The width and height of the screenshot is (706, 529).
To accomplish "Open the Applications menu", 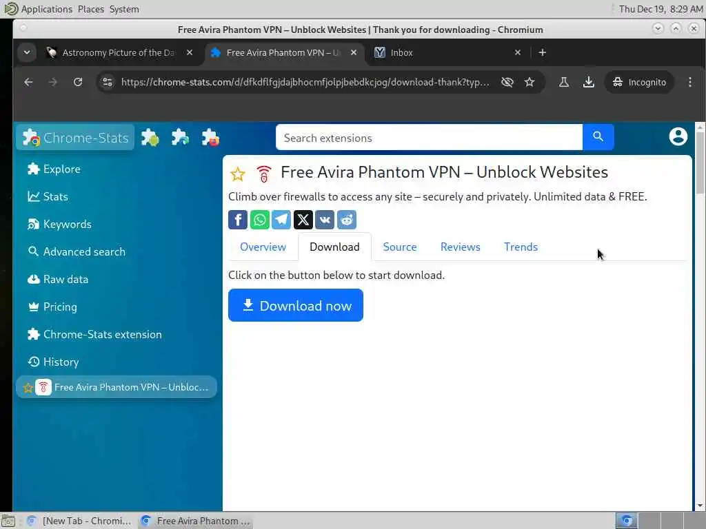I will click(46, 9).
